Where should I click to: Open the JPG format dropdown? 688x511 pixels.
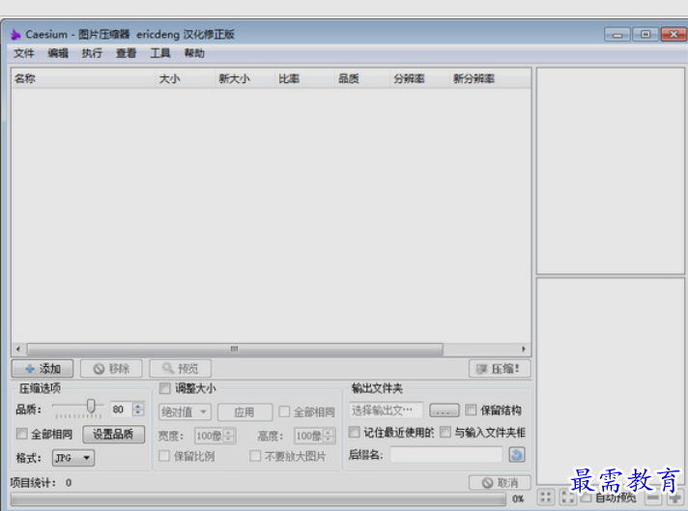(x=73, y=458)
